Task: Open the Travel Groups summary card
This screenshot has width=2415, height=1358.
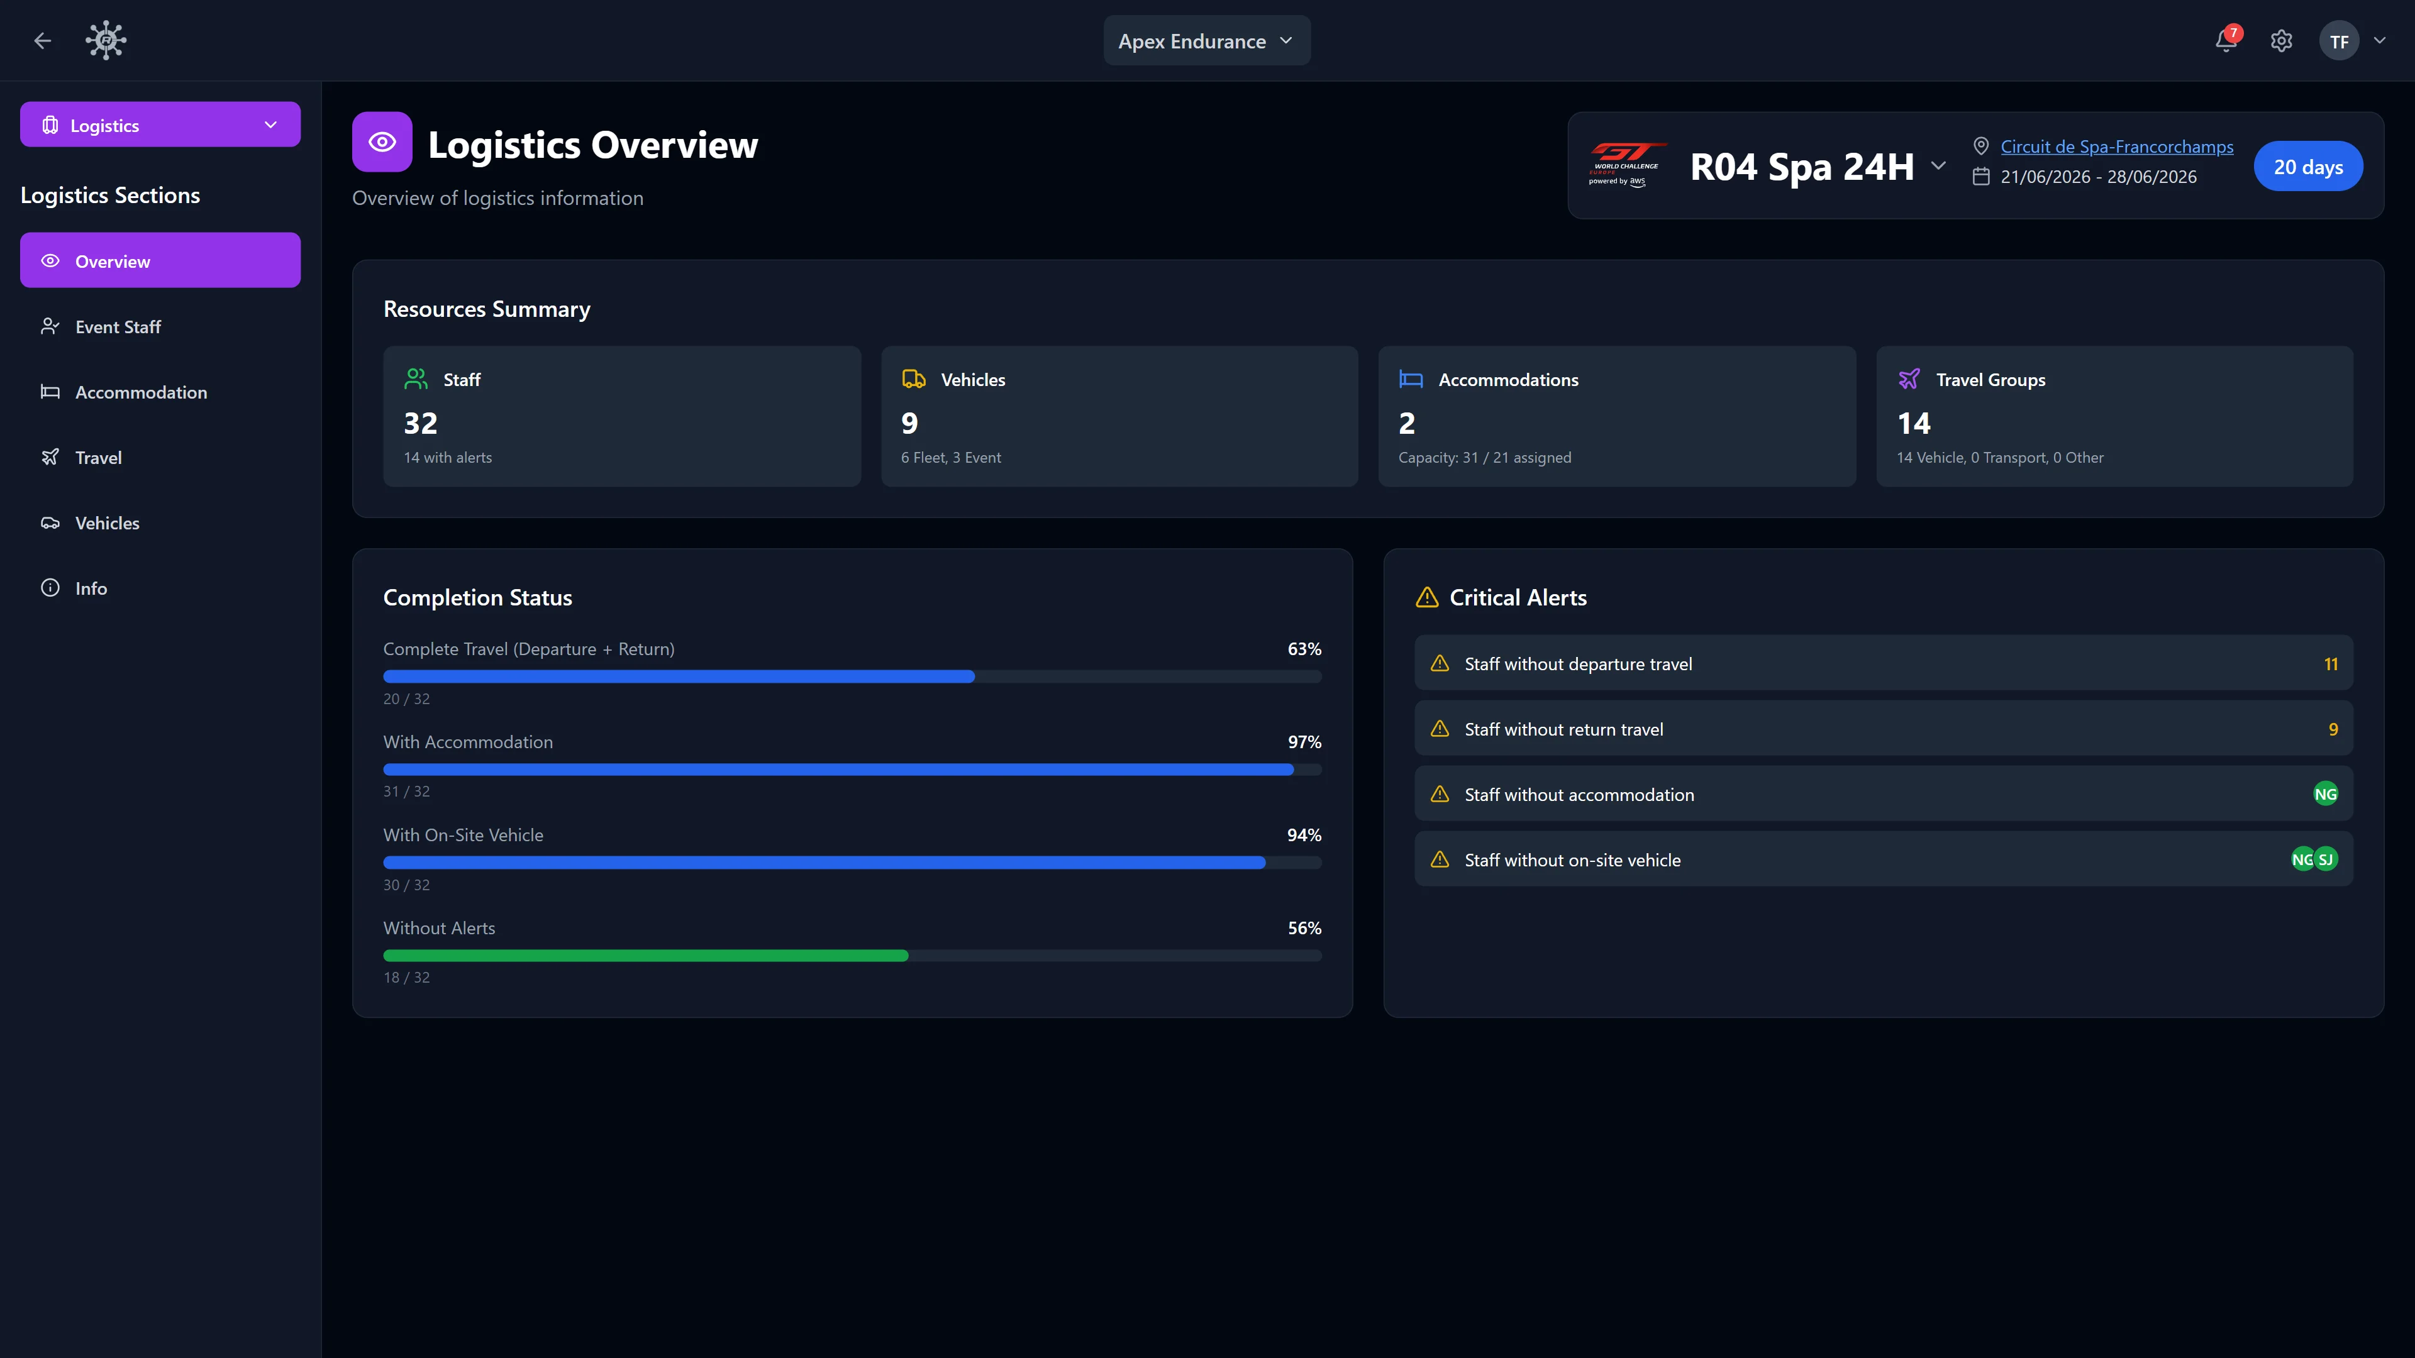Action: point(2114,416)
